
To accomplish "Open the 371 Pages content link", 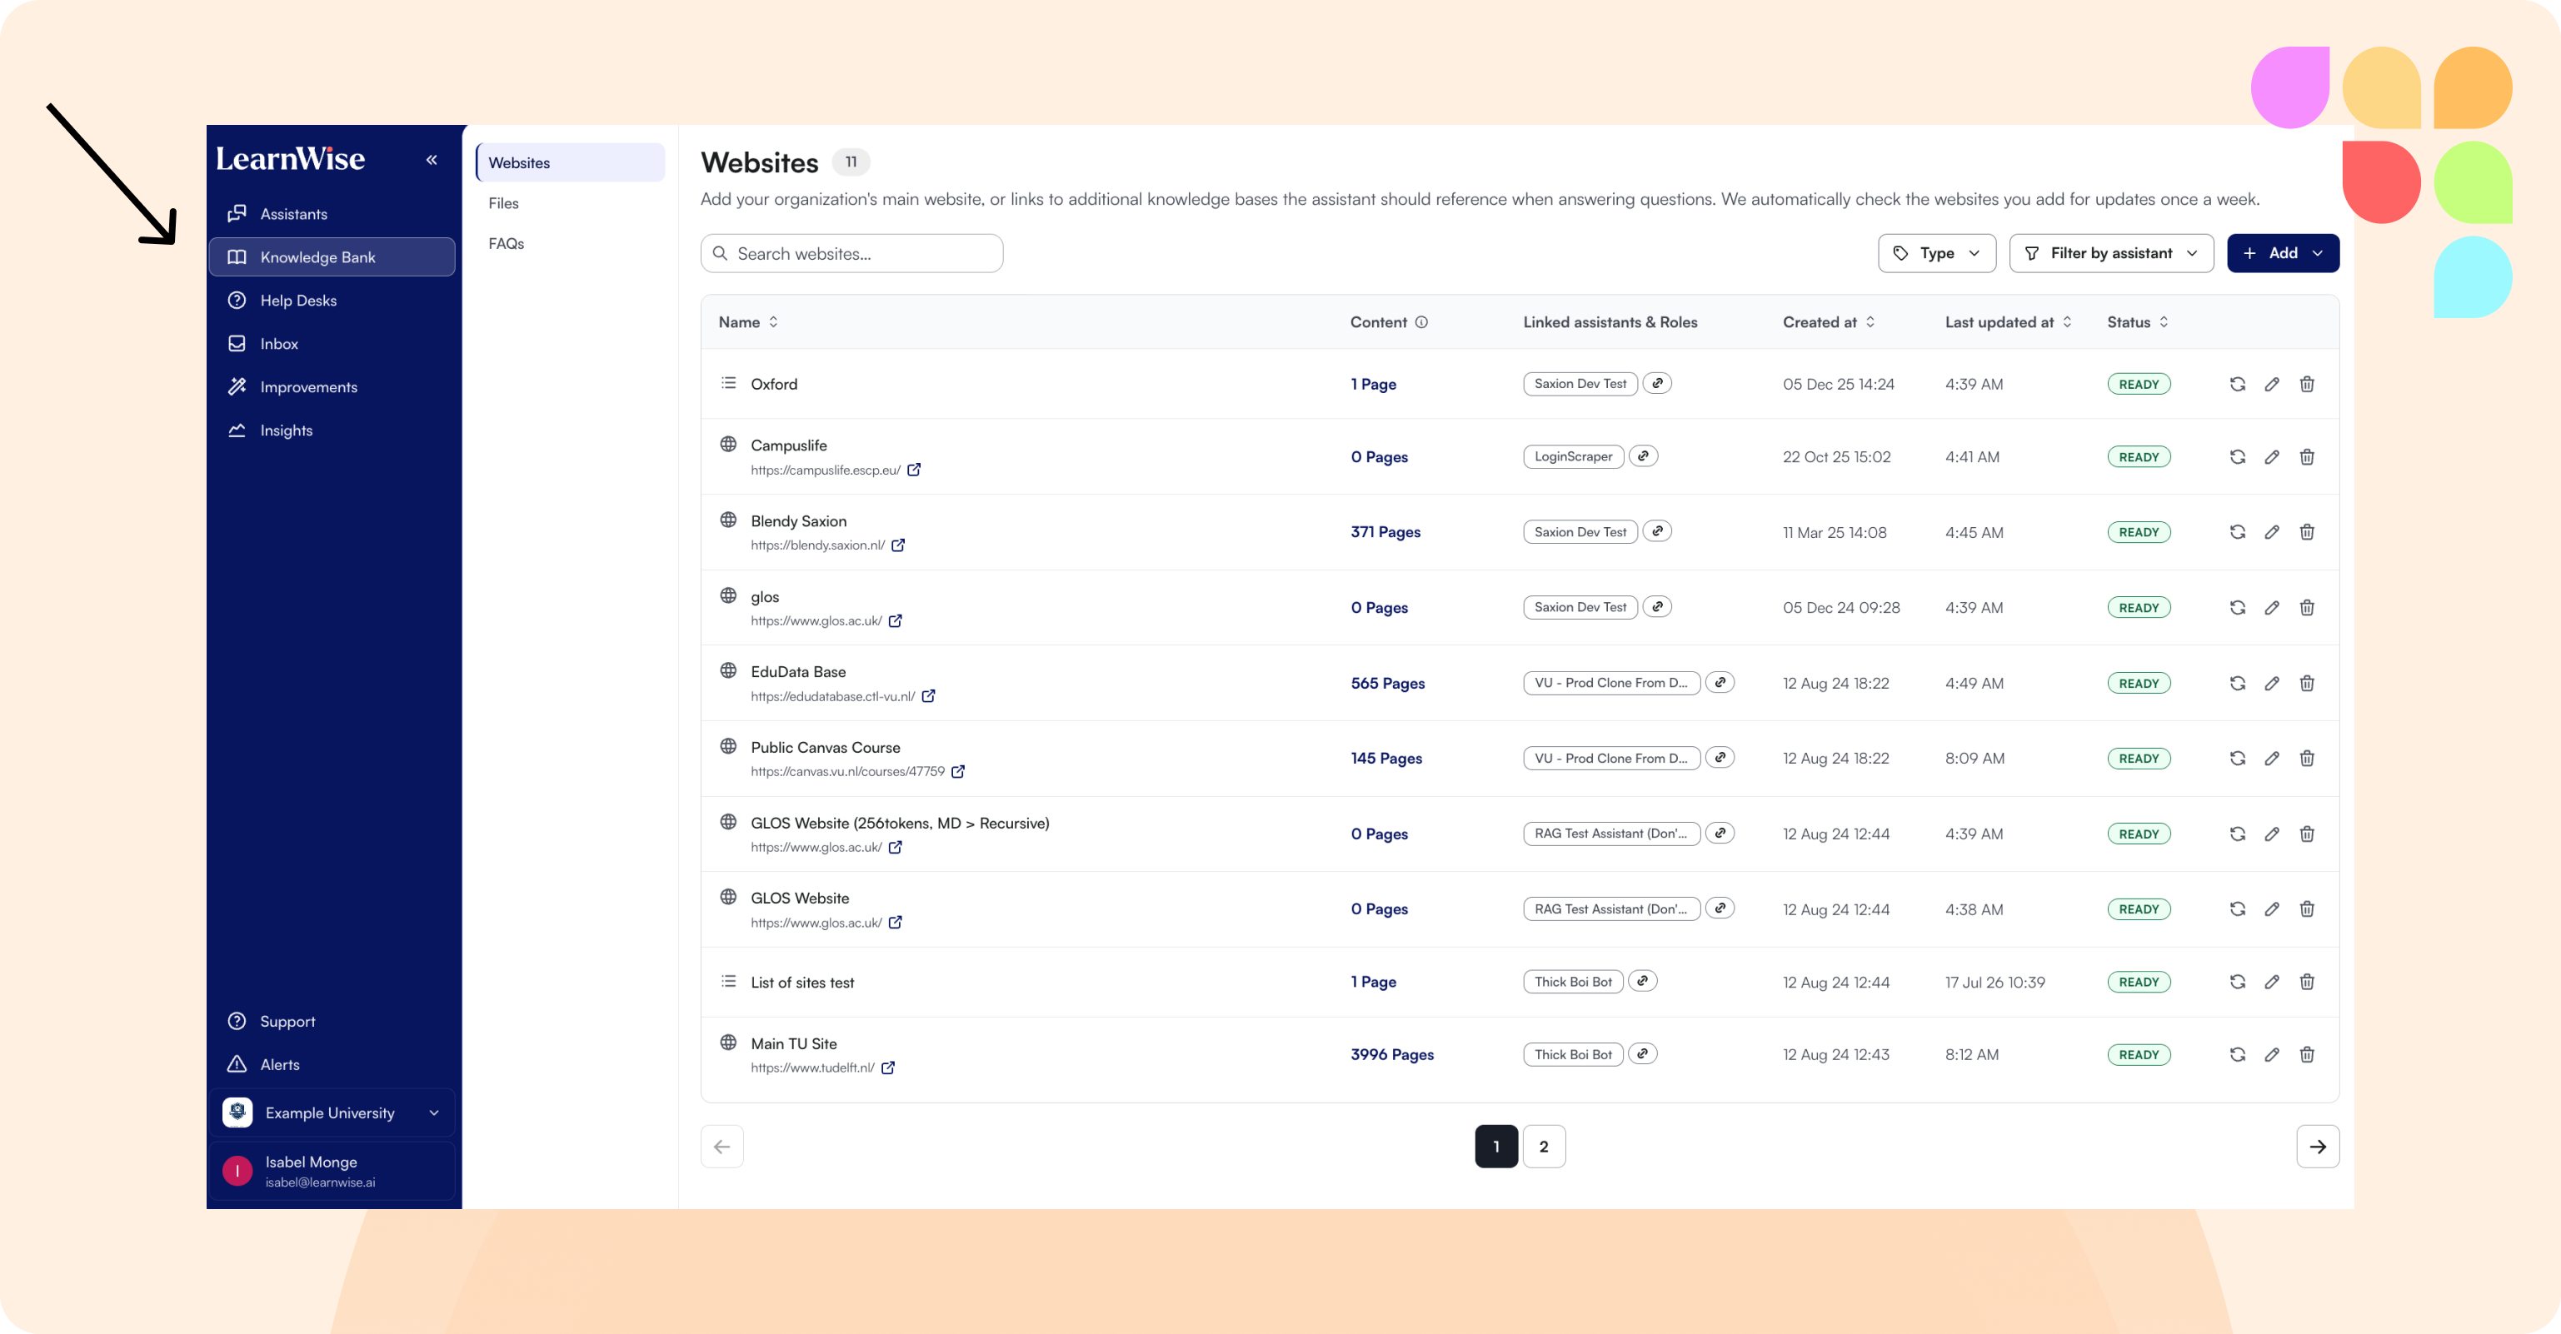I will 1385,533.
